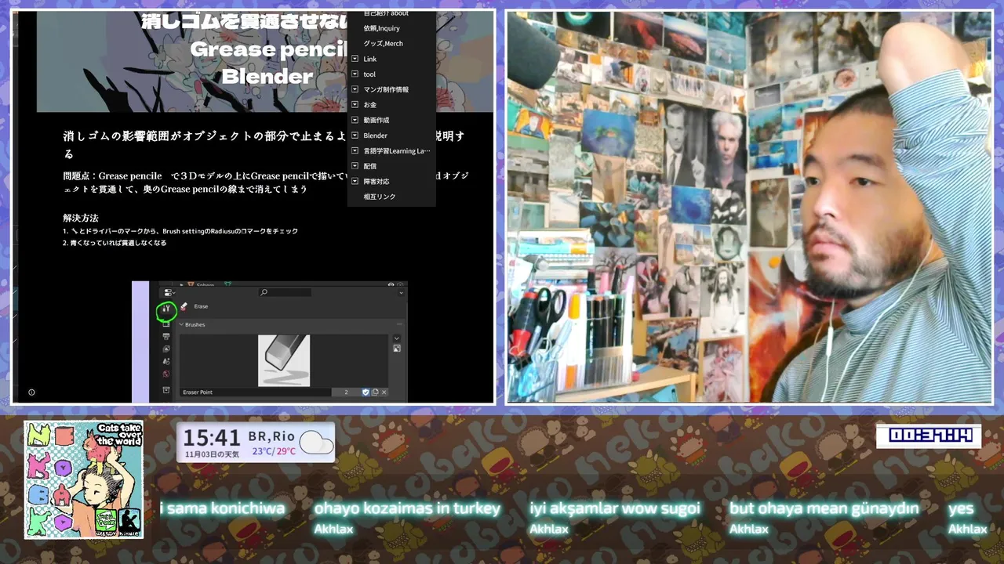Select the tool menu entry
The height and width of the screenshot is (564, 1004).
[369, 74]
